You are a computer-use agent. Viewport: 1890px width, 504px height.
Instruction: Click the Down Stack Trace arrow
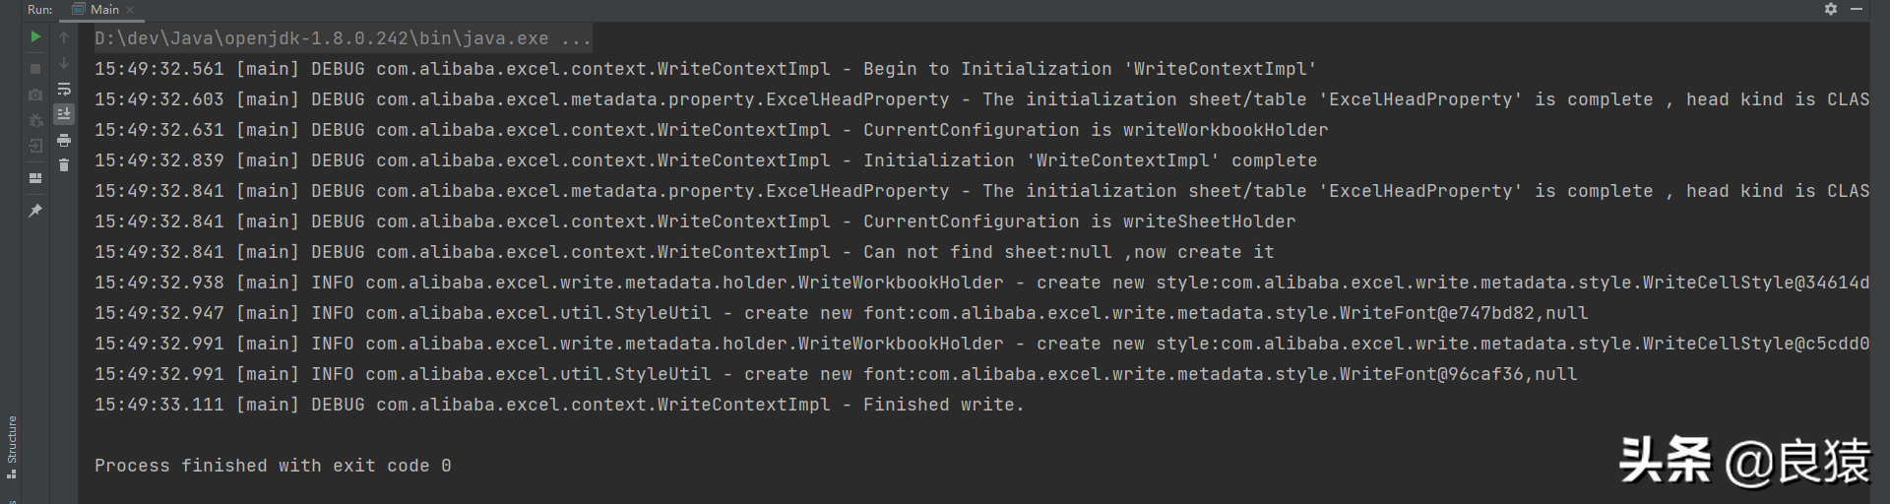[x=64, y=63]
